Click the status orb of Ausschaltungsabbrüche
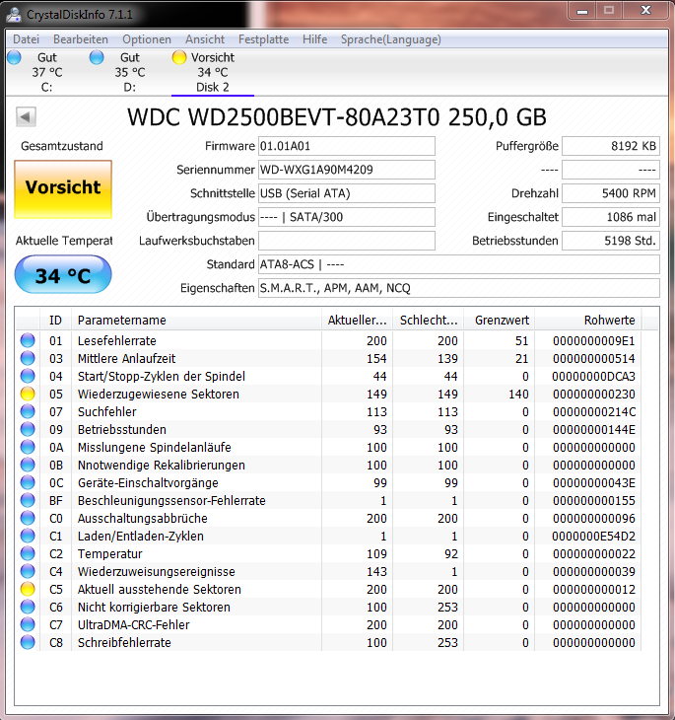675x720 pixels. tap(28, 518)
